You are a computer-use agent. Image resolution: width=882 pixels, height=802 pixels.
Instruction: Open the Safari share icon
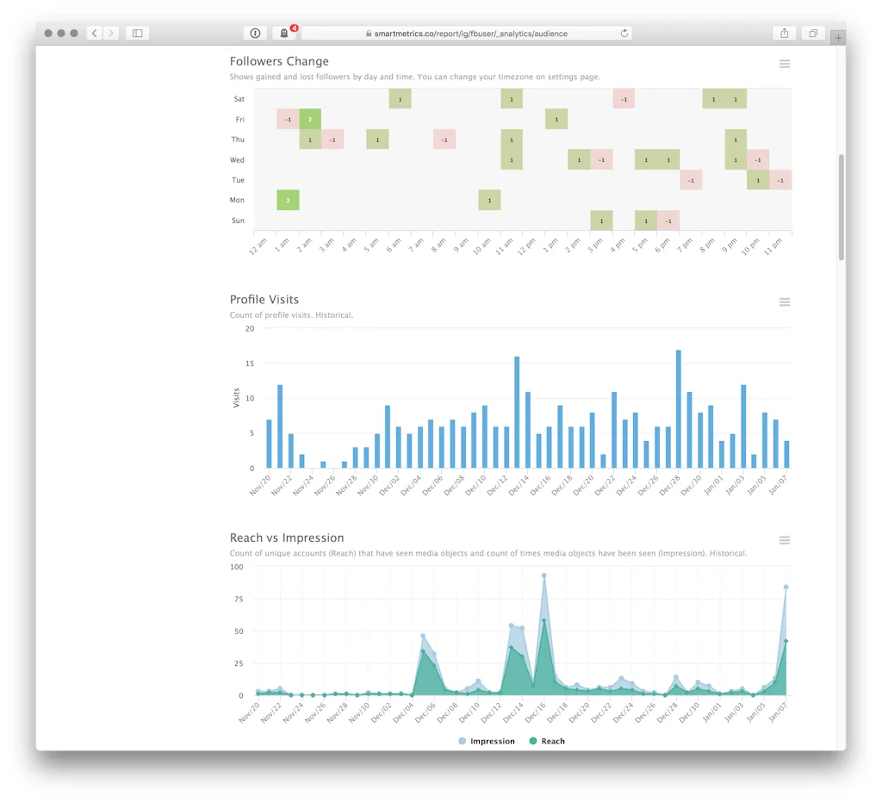[x=785, y=32]
